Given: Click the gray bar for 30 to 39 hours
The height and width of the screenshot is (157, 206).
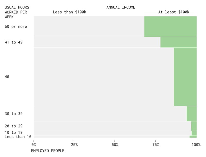Looking at the screenshot, I should tap(110, 114).
